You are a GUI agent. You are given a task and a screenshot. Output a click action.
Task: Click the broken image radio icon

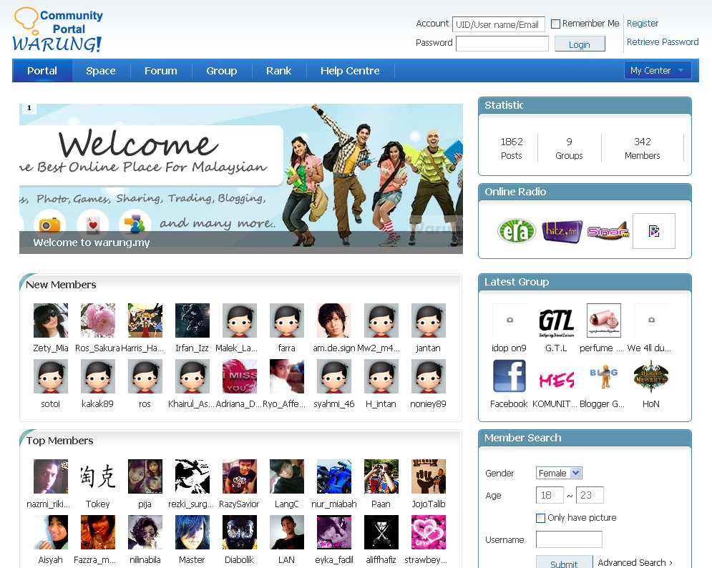point(654,231)
